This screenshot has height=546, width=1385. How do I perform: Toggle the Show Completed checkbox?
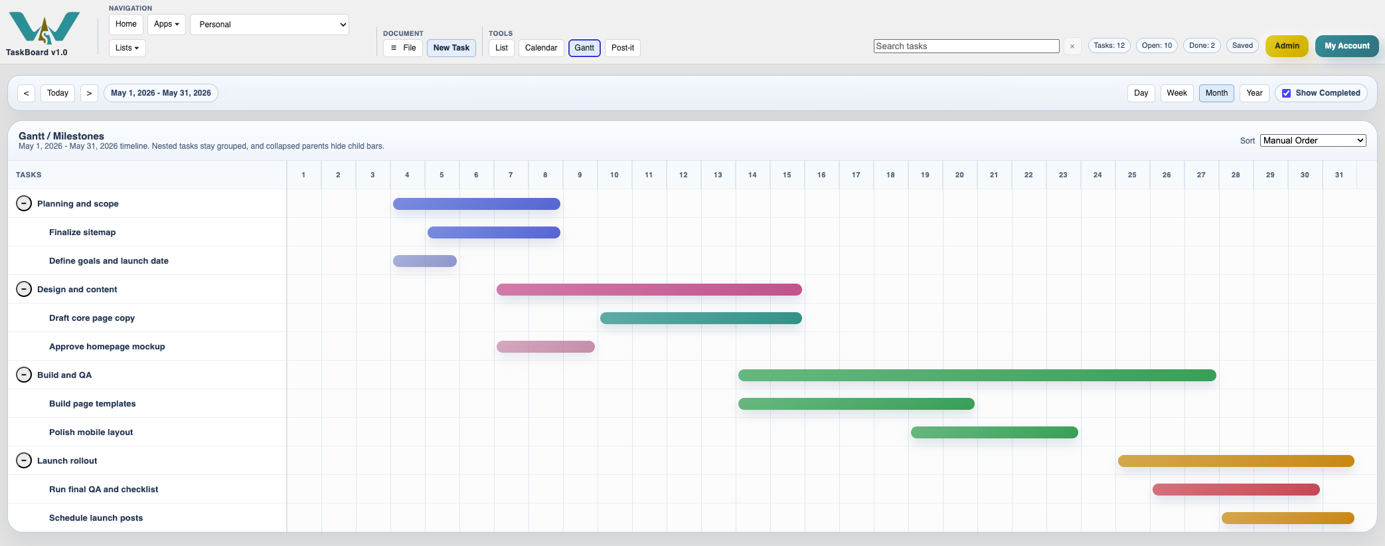coord(1287,93)
